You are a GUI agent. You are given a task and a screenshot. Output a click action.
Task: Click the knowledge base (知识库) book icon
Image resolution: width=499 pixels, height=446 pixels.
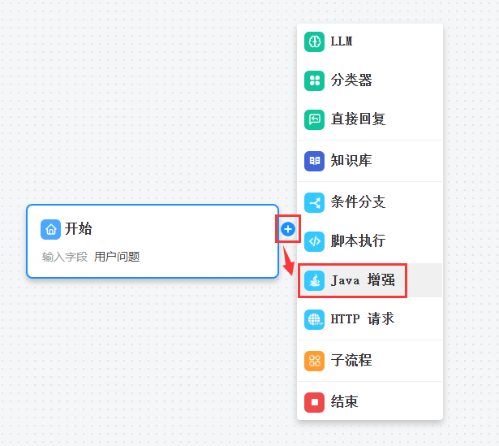click(x=314, y=161)
